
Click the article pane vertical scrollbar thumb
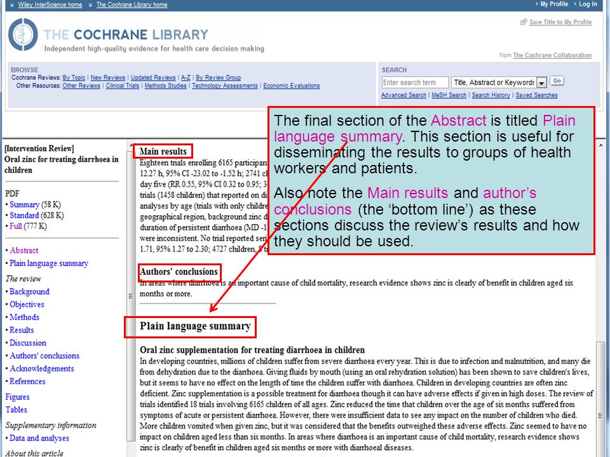[x=601, y=399]
